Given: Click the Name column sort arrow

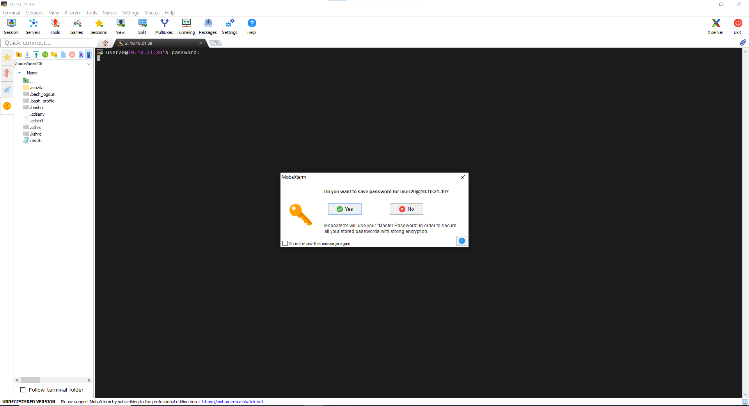Looking at the screenshot, I should [x=20, y=73].
